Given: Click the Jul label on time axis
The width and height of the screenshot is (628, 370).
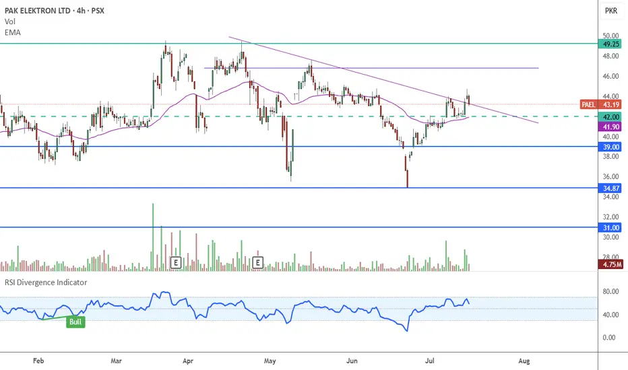Looking at the screenshot, I should pyautogui.click(x=429, y=361).
